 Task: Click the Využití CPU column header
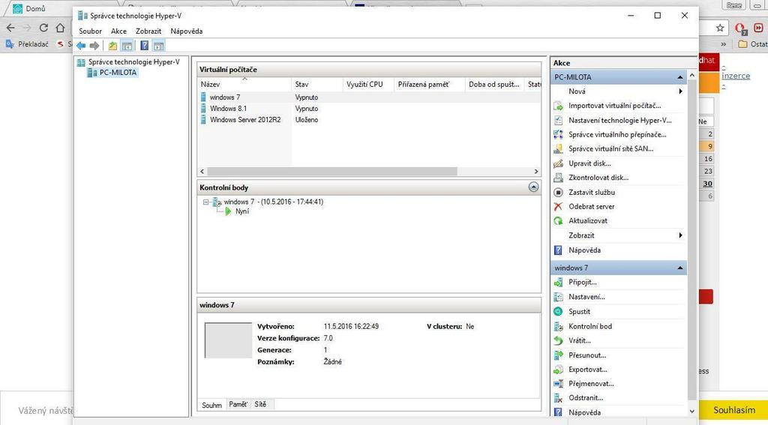(368, 84)
